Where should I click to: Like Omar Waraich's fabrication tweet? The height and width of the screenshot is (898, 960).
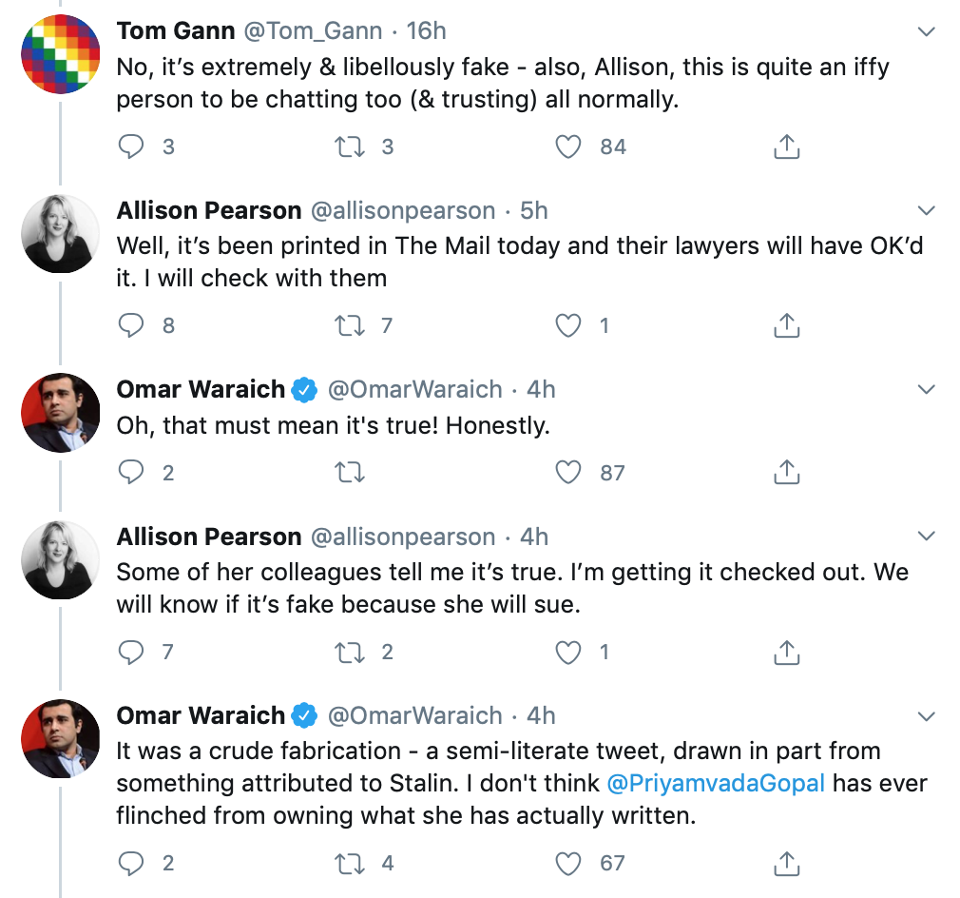[567, 863]
